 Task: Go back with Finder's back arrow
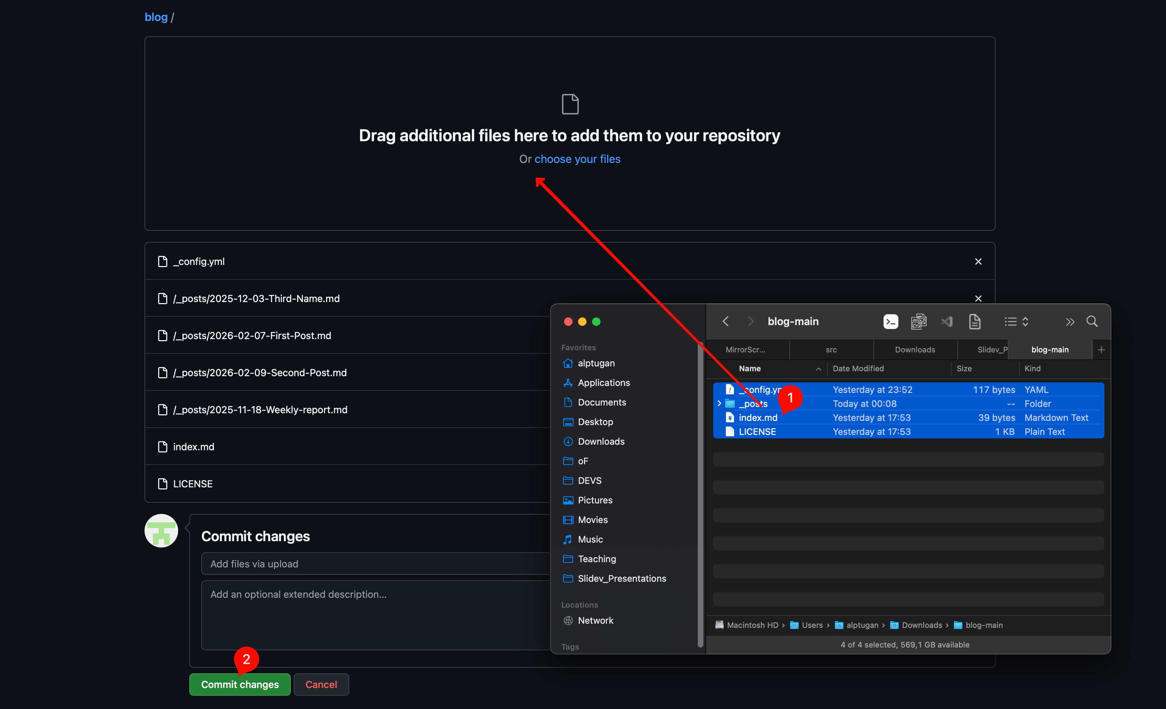(725, 321)
